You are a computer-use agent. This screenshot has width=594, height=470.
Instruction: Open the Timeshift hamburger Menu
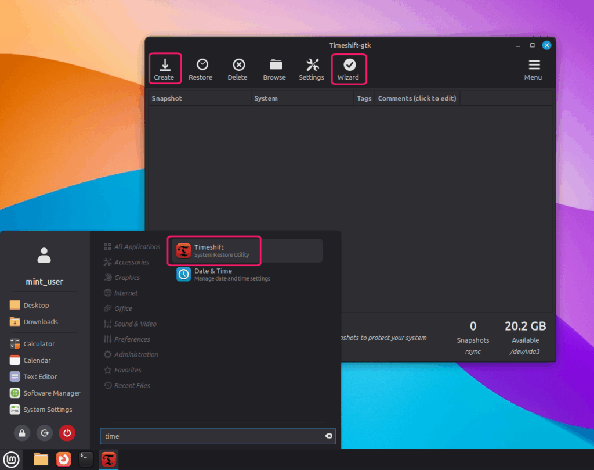point(533,69)
